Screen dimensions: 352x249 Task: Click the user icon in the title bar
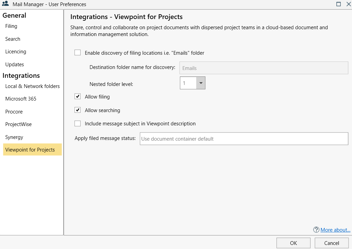[5, 4]
